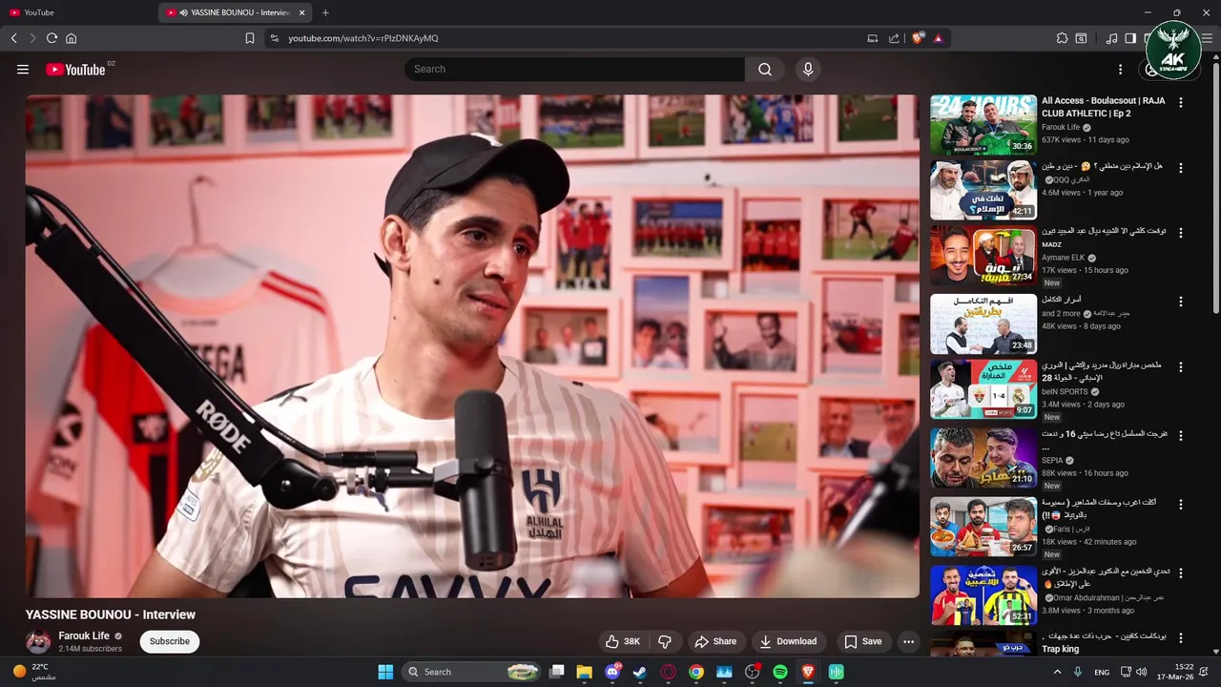Open All Access Boulacsout RAJA title
Viewport: 1221px width, 687px height.
[1103, 107]
